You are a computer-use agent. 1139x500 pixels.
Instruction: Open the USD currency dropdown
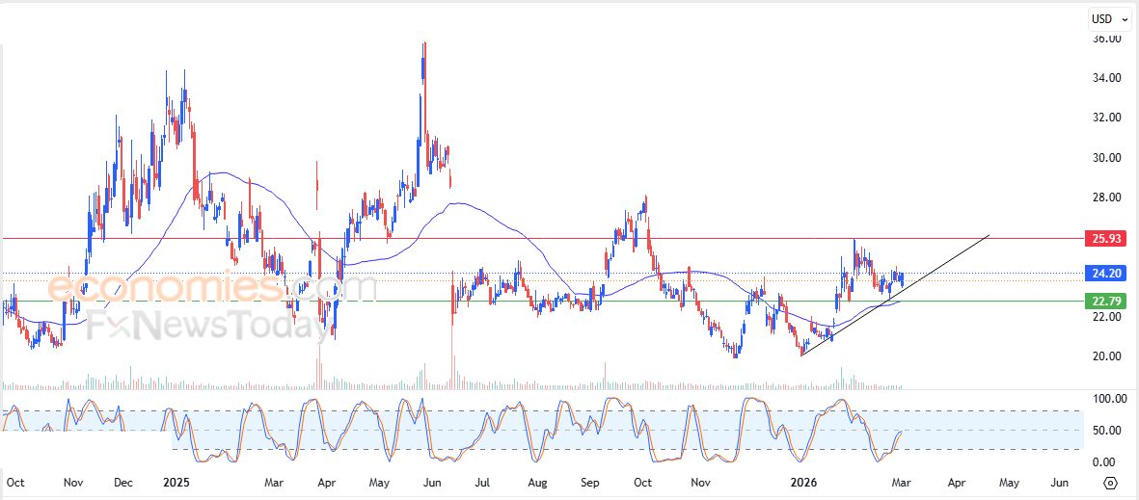click(x=1110, y=18)
